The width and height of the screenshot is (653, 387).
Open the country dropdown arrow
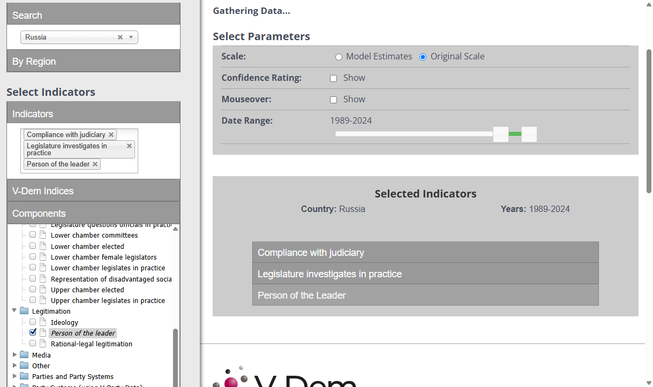tap(131, 37)
